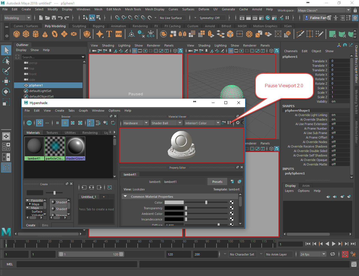Select the polygon cylinder shelf icon
Image resolution: width=359 pixels, height=276 pixels.
(35, 34)
